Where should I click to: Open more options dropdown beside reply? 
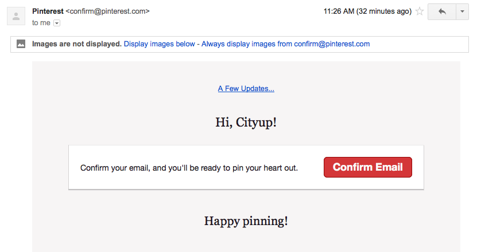click(462, 11)
